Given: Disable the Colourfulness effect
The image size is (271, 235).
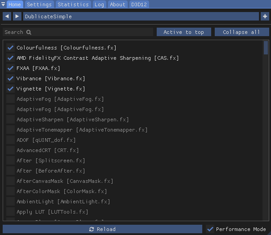Looking at the screenshot, I should coord(11,48).
